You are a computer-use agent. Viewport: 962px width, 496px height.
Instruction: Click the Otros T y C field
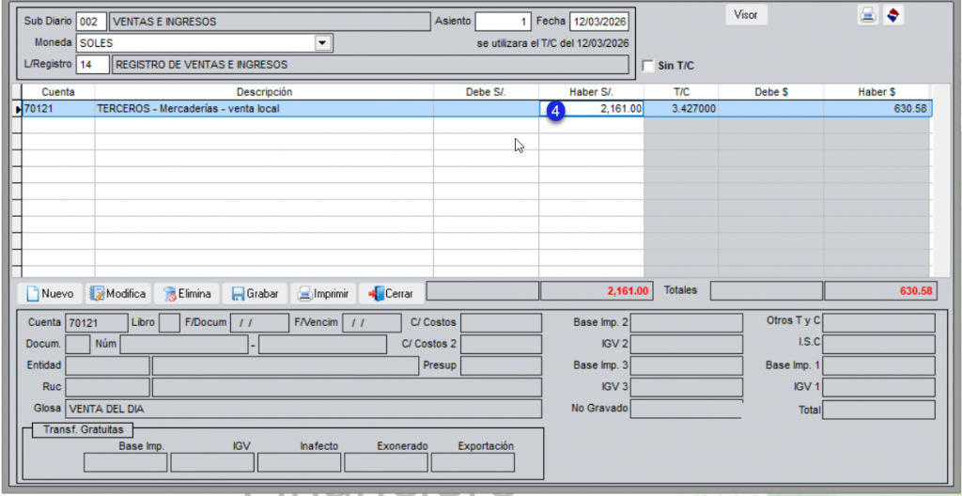pos(878,322)
